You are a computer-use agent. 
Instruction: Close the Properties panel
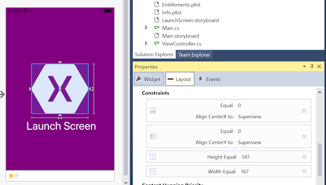(x=319, y=66)
